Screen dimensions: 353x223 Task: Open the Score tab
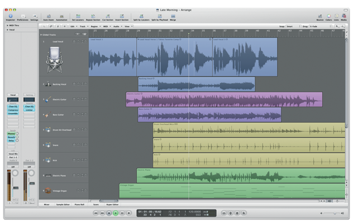(x=96, y=205)
